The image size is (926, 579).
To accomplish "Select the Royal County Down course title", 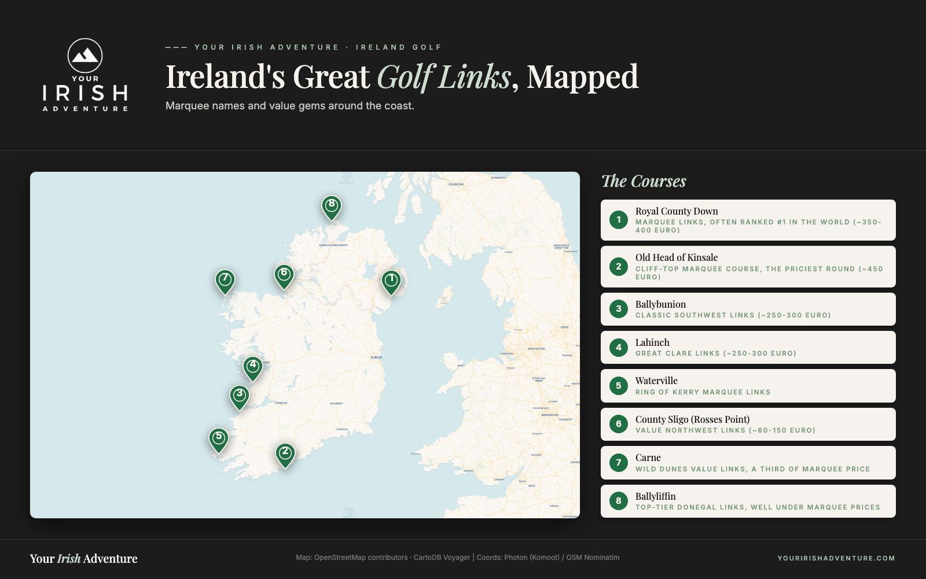I will click(677, 211).
